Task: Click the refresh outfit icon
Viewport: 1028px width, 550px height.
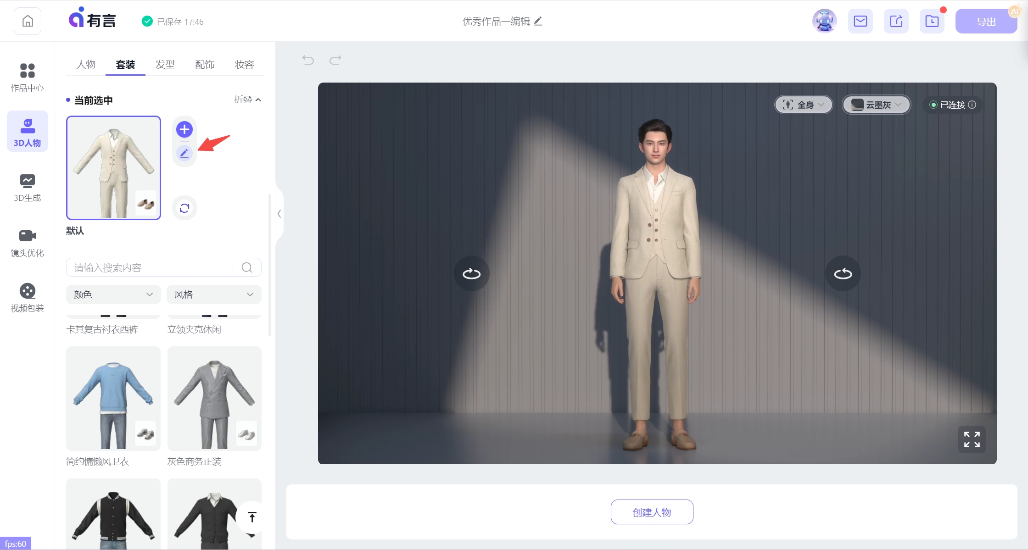Action: pos(184,208)
